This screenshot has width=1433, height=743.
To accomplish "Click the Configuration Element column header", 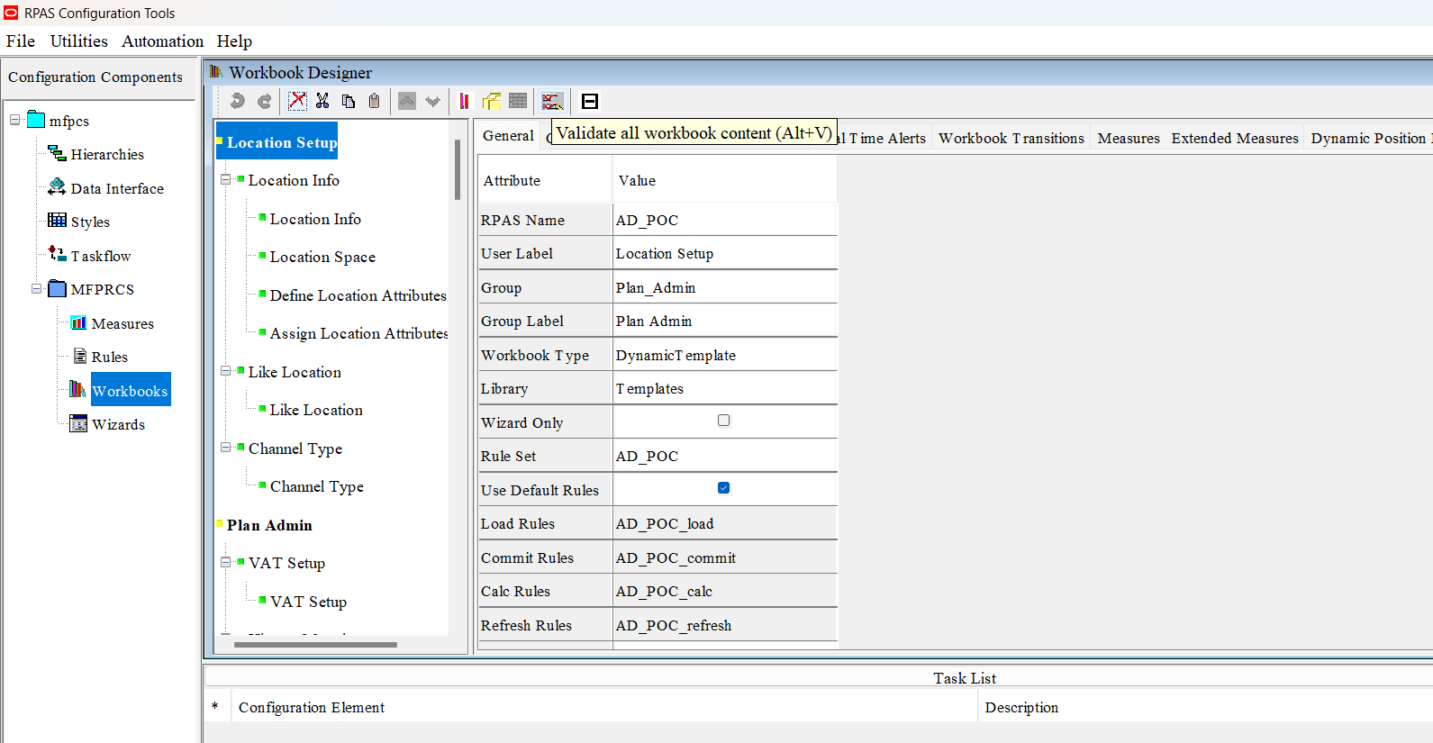I will click(603, 707).
